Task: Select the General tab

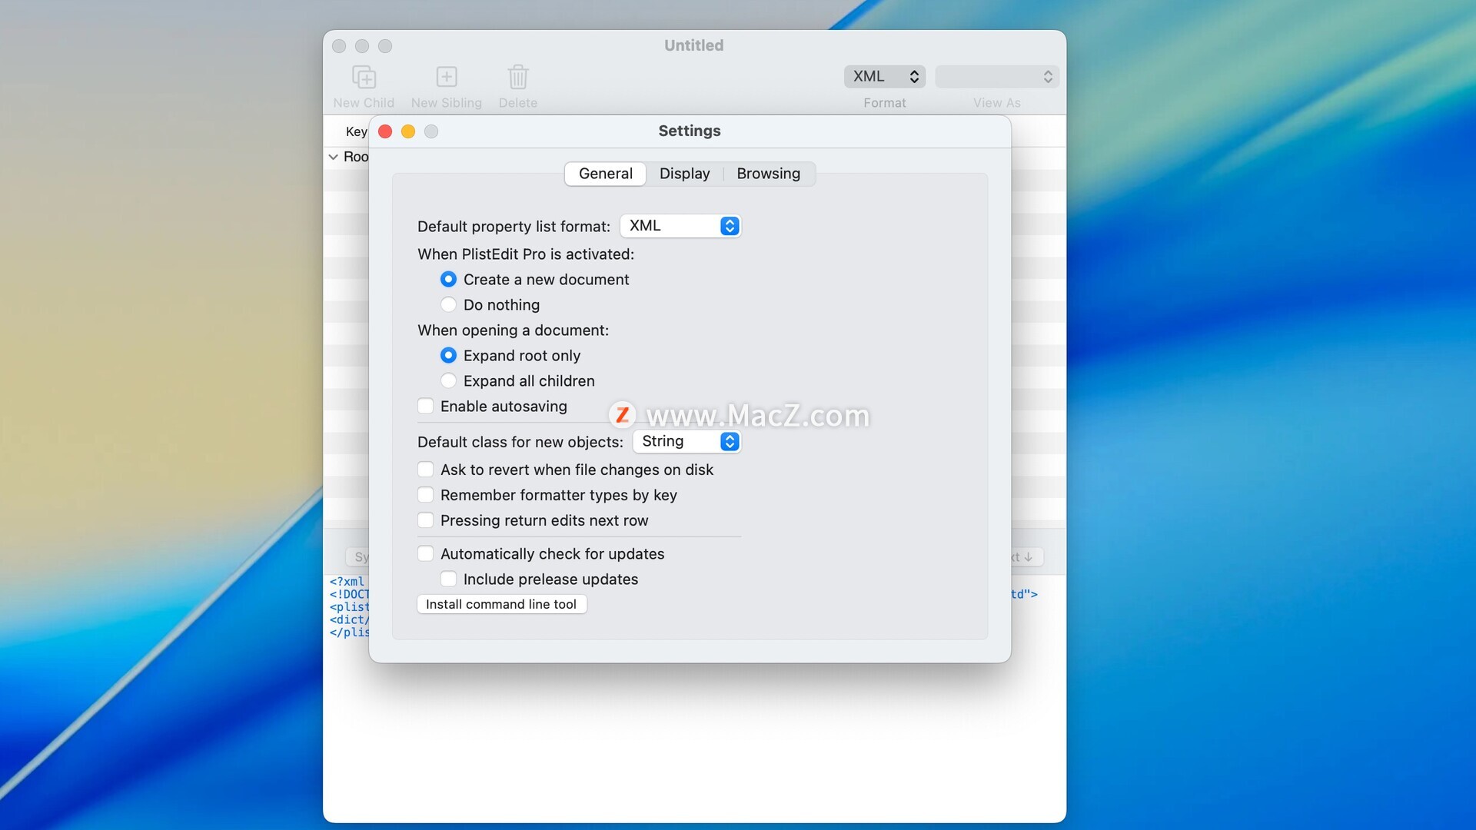Action: [x=605, y=174]
